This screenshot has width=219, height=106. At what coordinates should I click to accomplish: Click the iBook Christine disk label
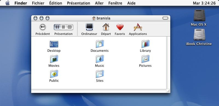point(199,44)
